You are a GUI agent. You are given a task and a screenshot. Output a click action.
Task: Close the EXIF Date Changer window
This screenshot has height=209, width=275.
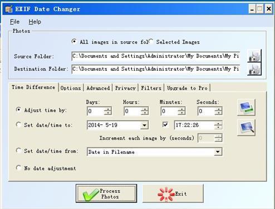point(268,9)
